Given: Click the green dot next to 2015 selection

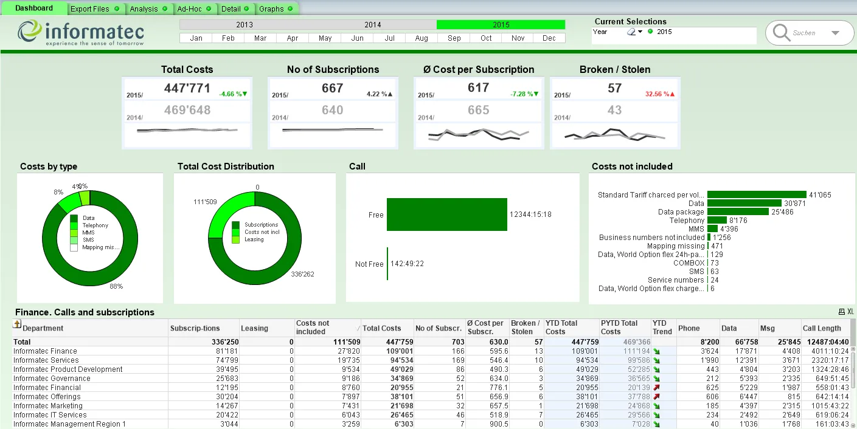Looking at the screenshot, I should [650, 32].
